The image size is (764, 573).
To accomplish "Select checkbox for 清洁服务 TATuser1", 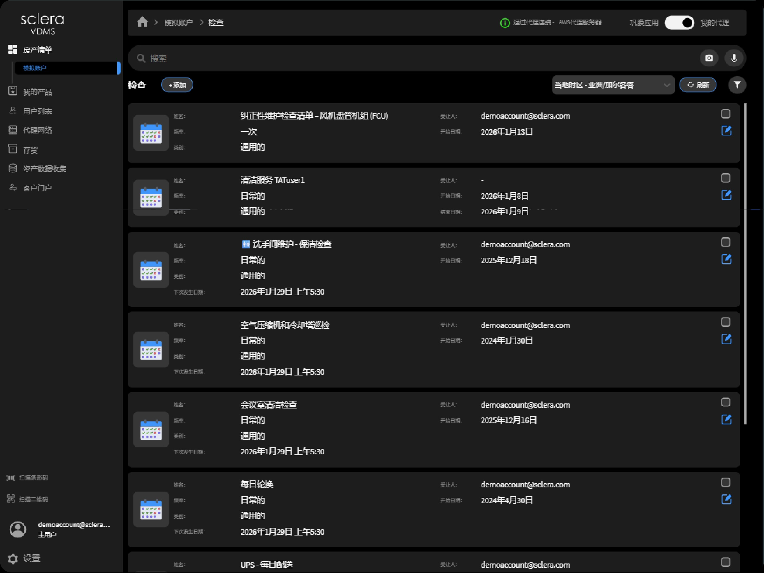I will [726, 178].
